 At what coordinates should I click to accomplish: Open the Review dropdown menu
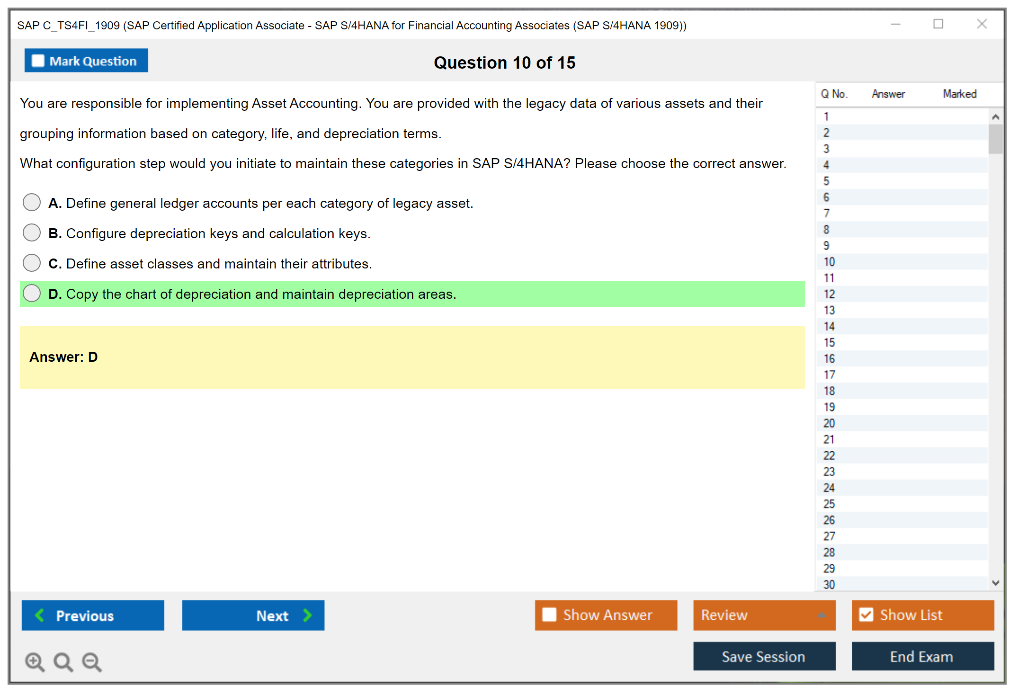coord(764,615)
